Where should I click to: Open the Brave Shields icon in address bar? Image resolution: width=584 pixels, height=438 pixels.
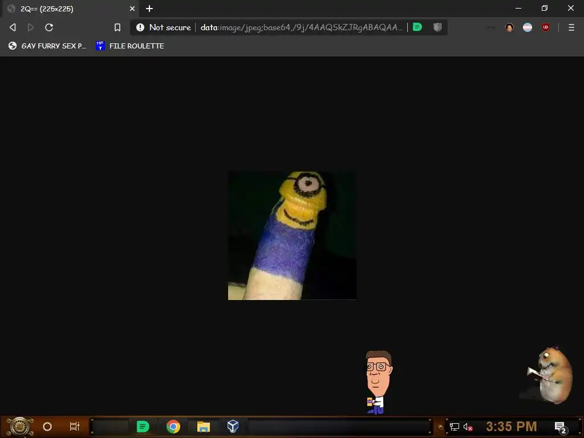(437, 27)
